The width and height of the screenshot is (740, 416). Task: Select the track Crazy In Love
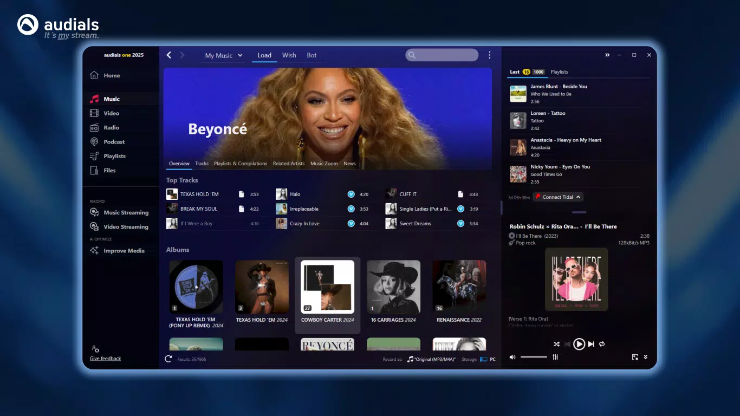coord(304,223)
